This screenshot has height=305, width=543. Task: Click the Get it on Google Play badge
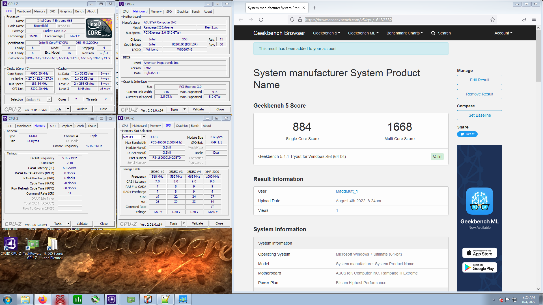coord(480,267)
